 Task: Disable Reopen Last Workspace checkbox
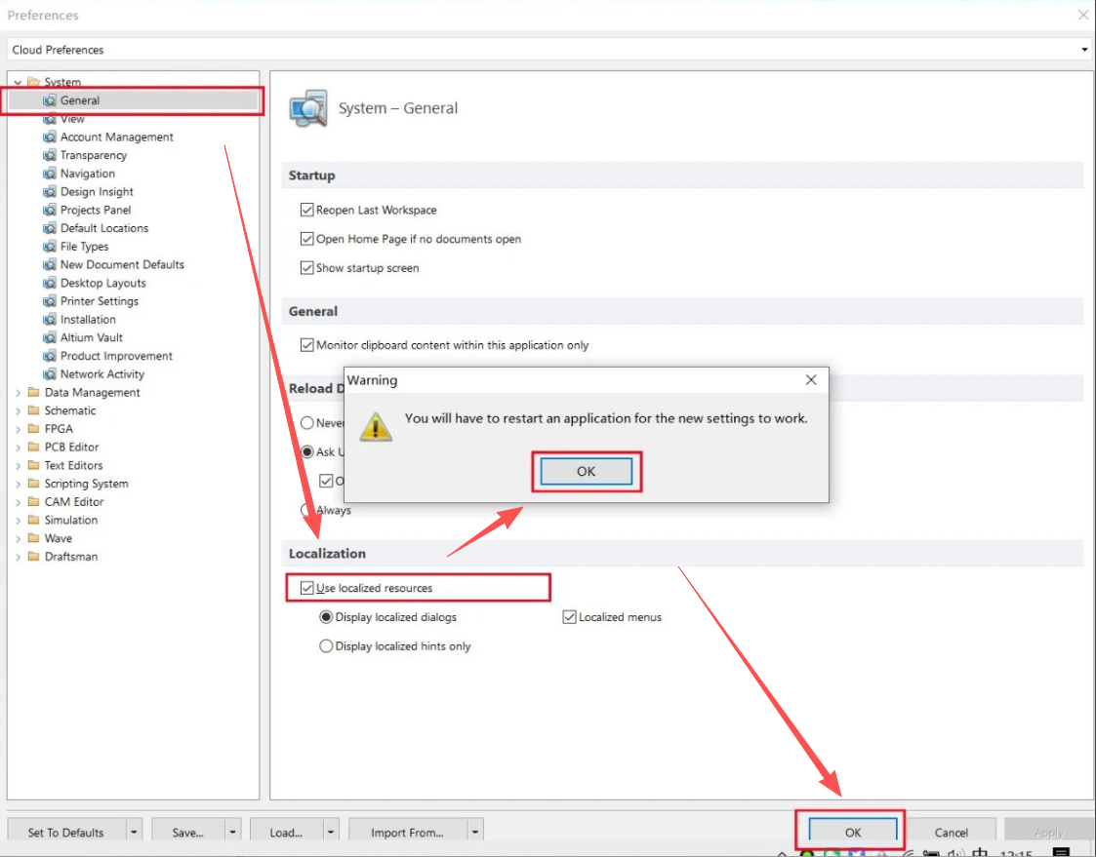pos(307,211)
